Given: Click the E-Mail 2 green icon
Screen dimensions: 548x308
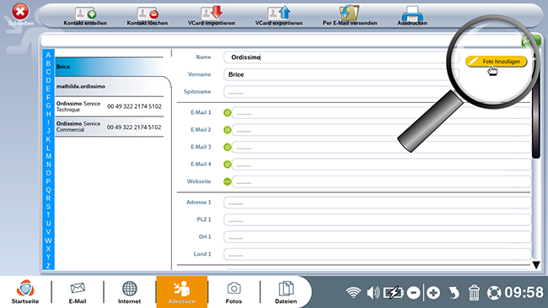Looking at the screenshot, I should coord(227,130).
